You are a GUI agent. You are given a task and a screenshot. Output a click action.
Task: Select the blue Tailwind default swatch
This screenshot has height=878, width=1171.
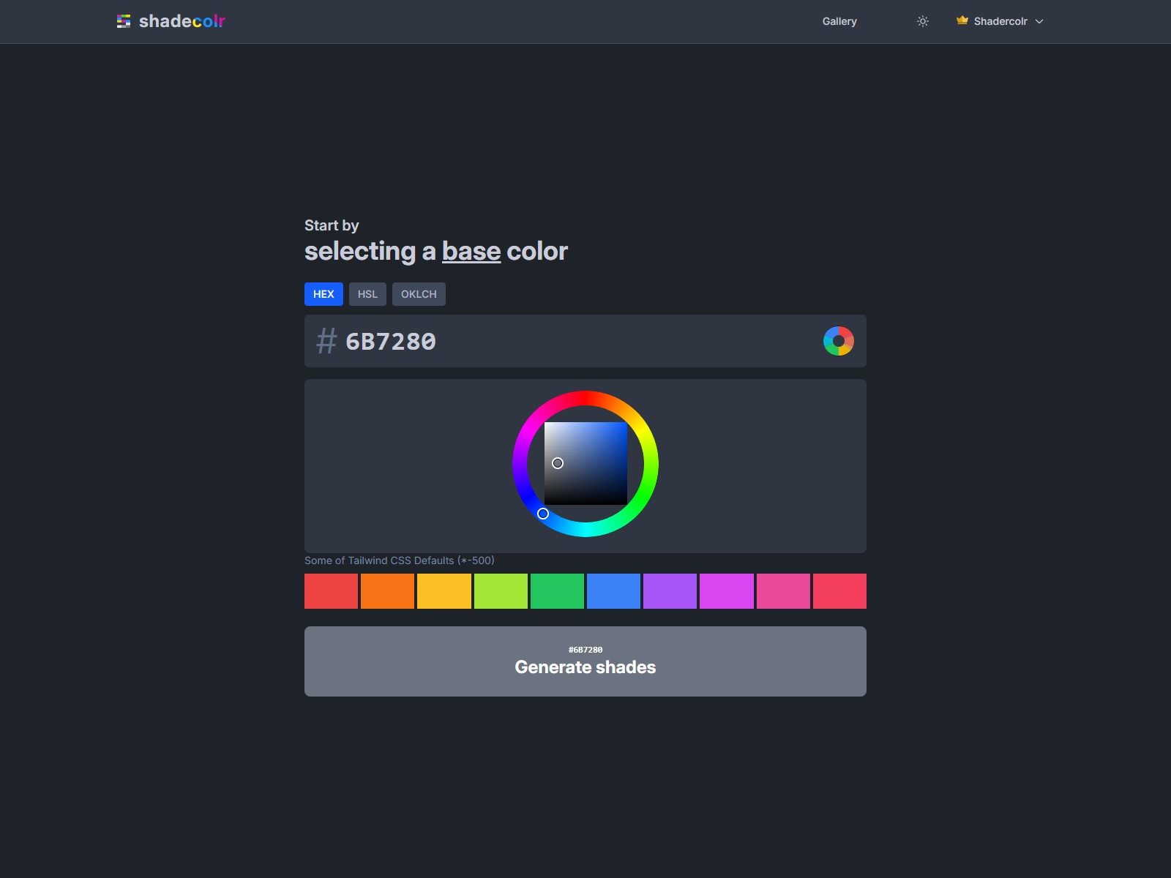coord(614,590)
